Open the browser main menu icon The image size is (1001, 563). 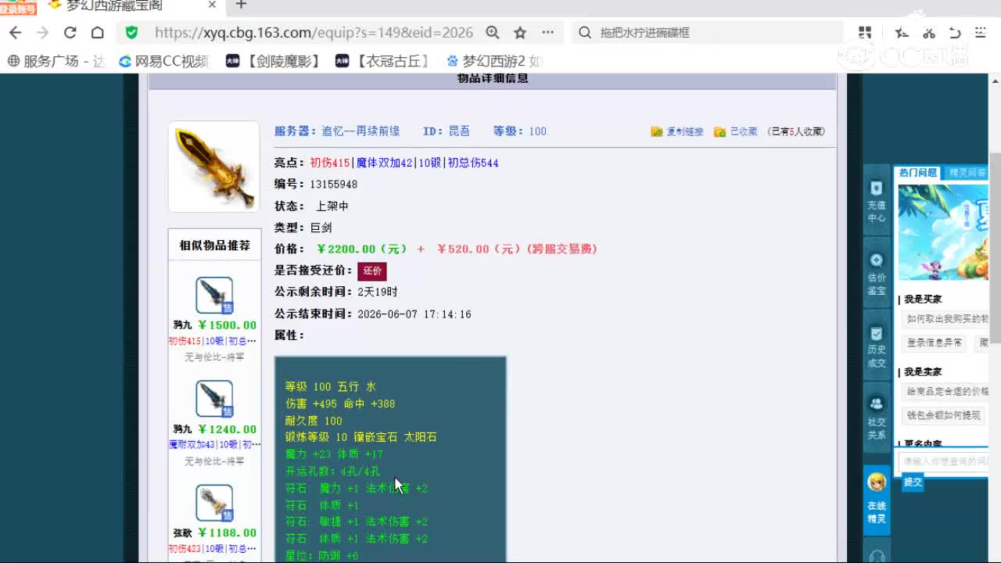click(980, 33)
